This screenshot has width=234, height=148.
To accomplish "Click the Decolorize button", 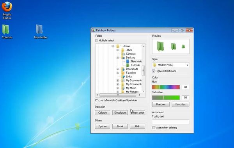I will coord(120,112).
